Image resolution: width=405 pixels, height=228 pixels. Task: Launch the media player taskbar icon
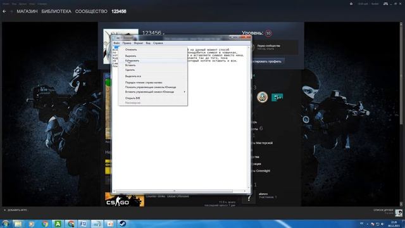[31, 224]
